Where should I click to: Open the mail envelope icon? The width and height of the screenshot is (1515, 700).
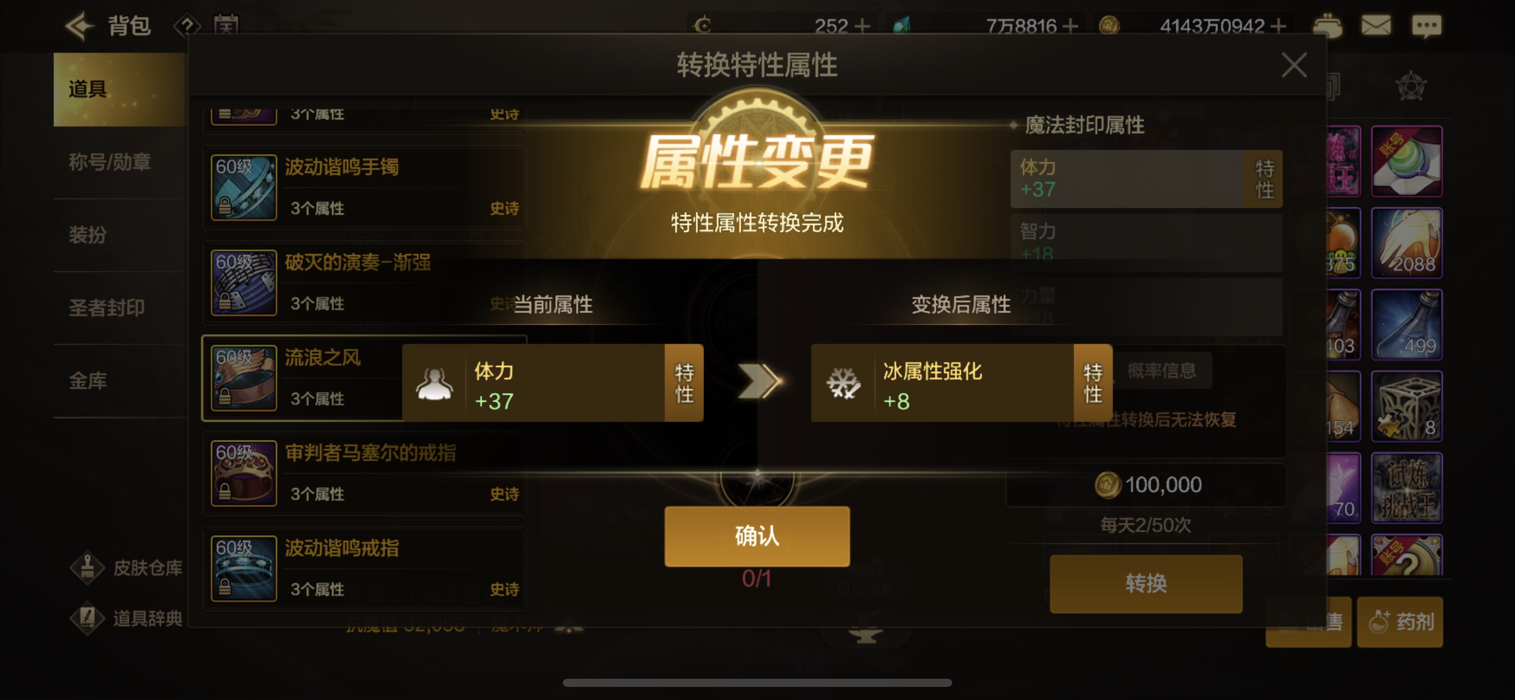coord(1375,26)
